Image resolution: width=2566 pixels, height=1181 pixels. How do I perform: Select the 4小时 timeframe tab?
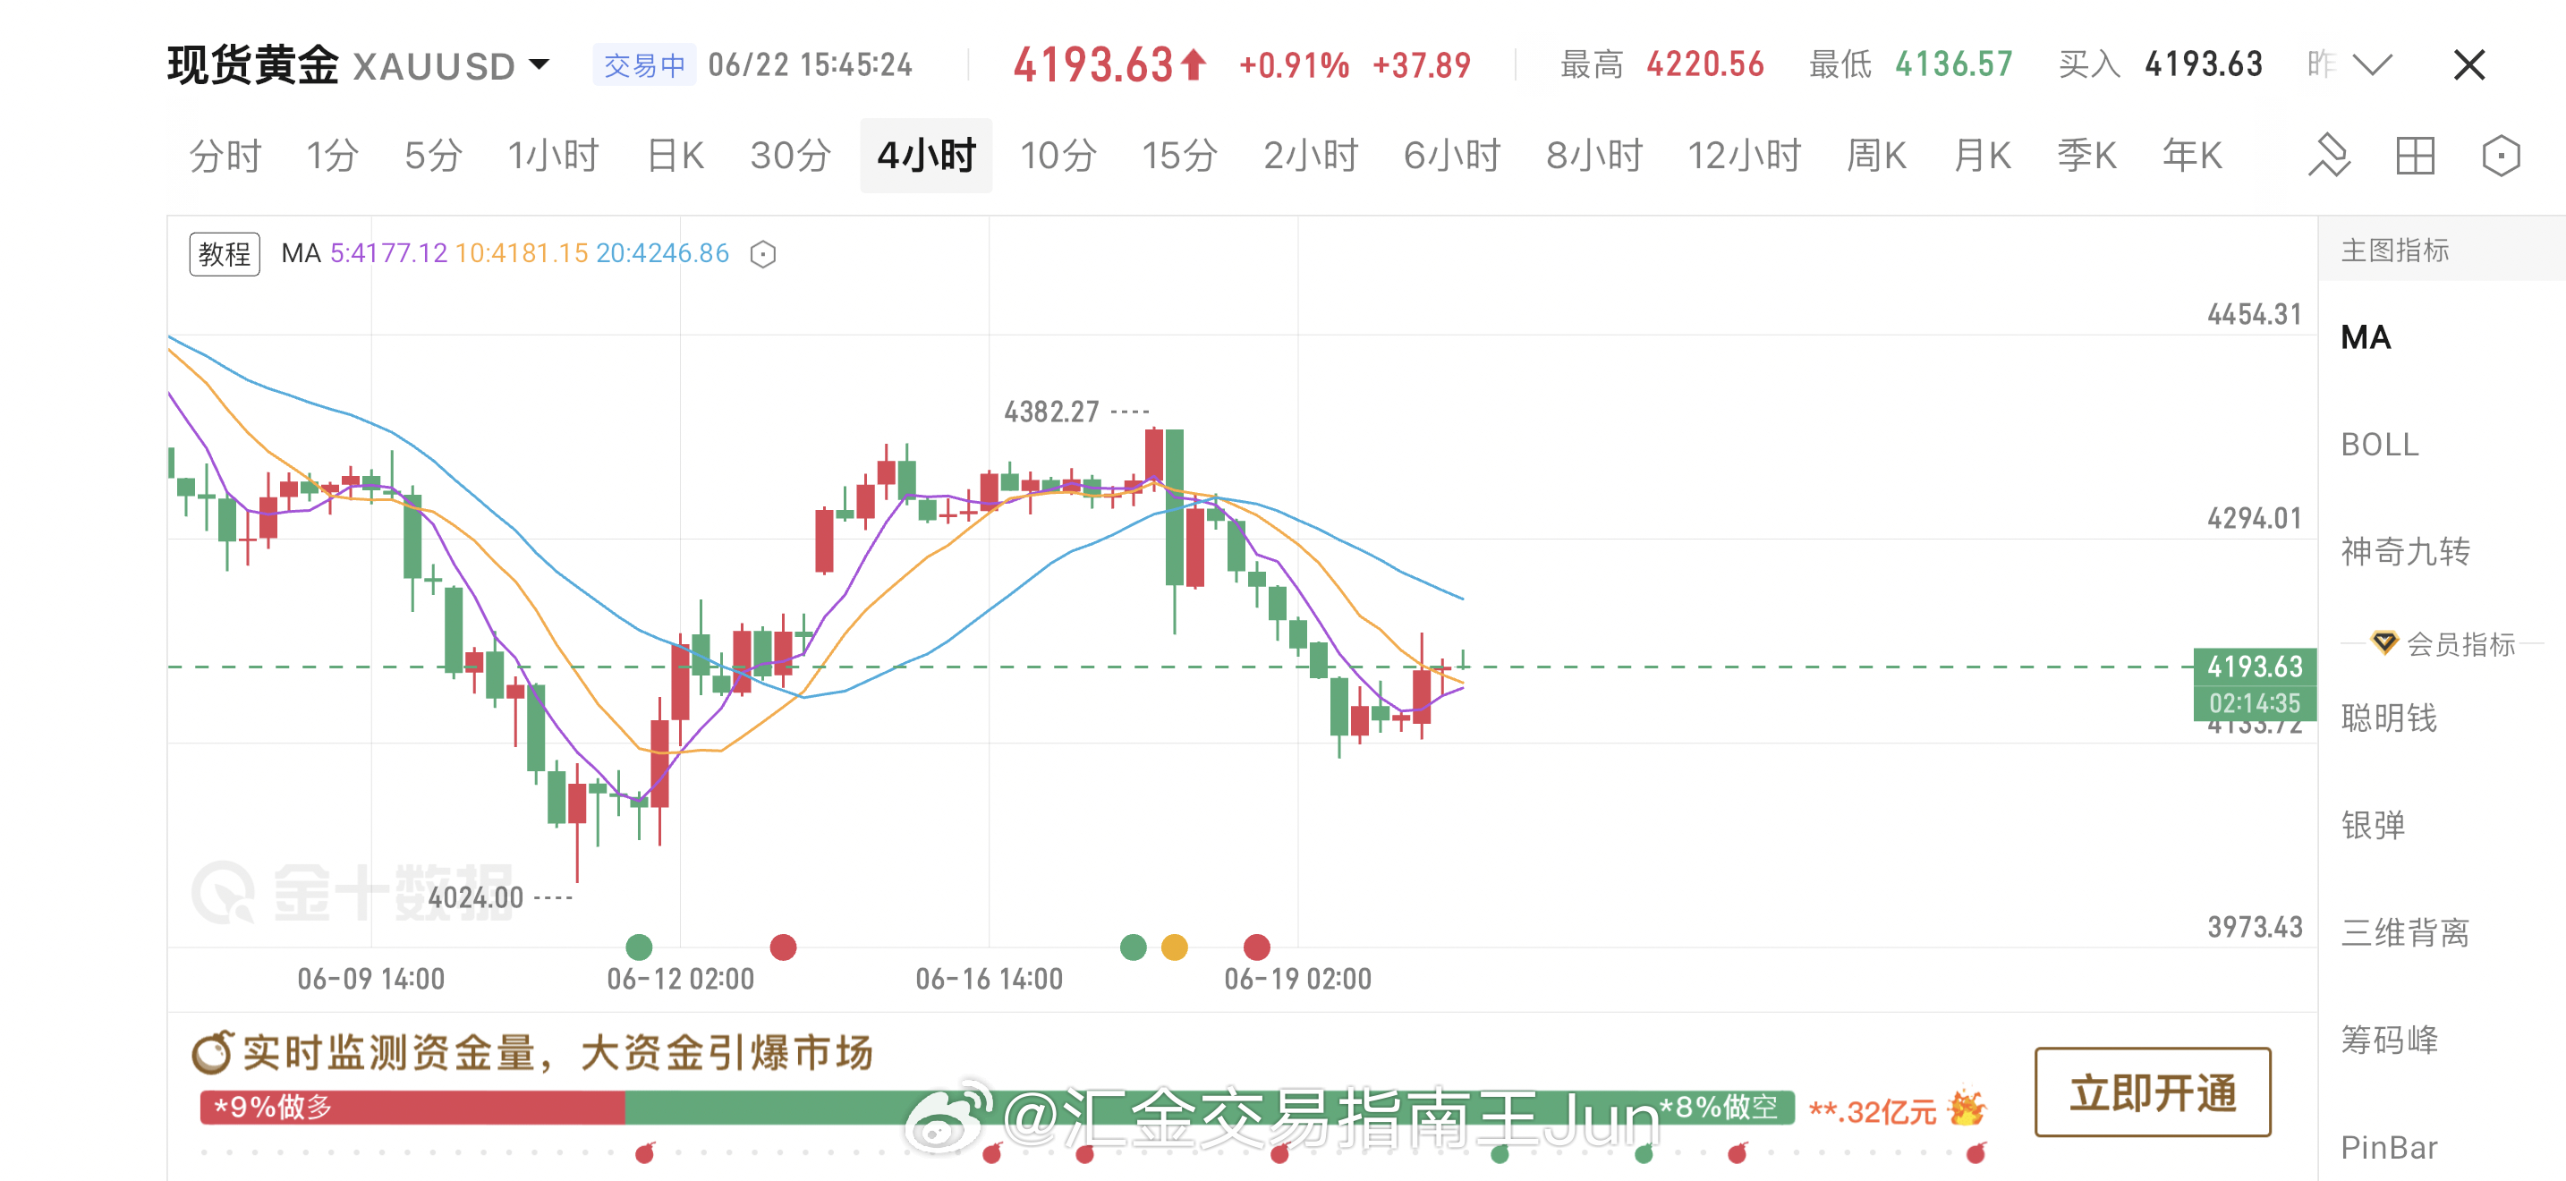925,156
